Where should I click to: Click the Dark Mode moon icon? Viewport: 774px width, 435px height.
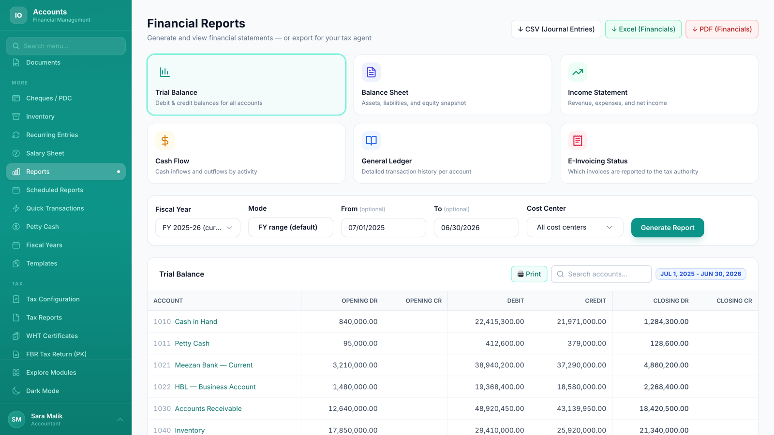(16, 391)
